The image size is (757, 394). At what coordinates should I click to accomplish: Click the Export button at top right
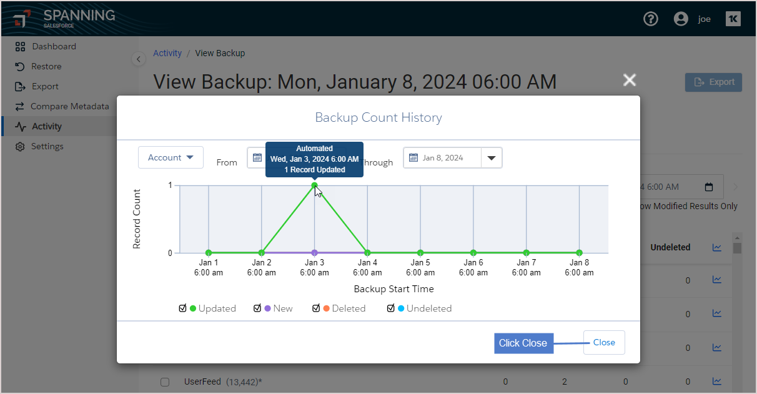713,82
